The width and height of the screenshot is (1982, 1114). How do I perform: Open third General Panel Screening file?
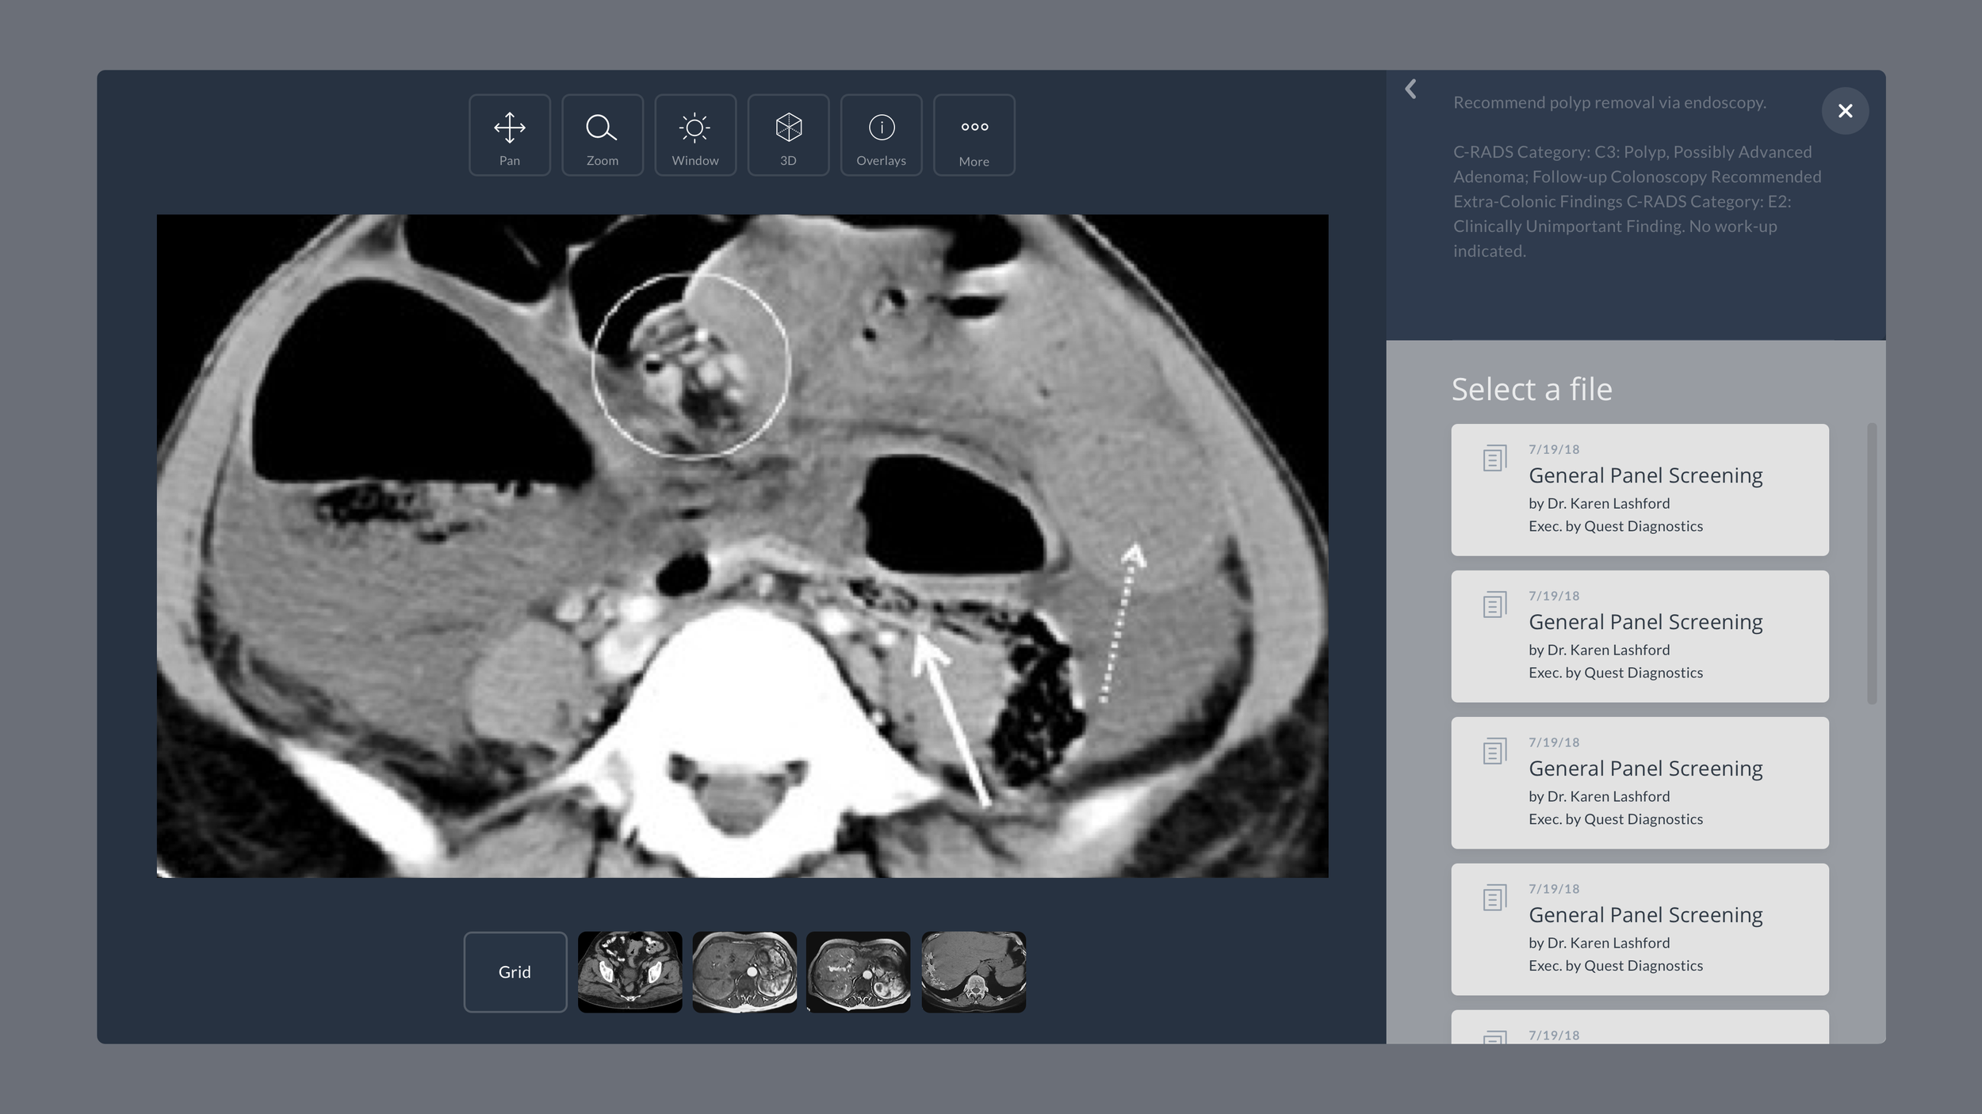click(1640, 782)
